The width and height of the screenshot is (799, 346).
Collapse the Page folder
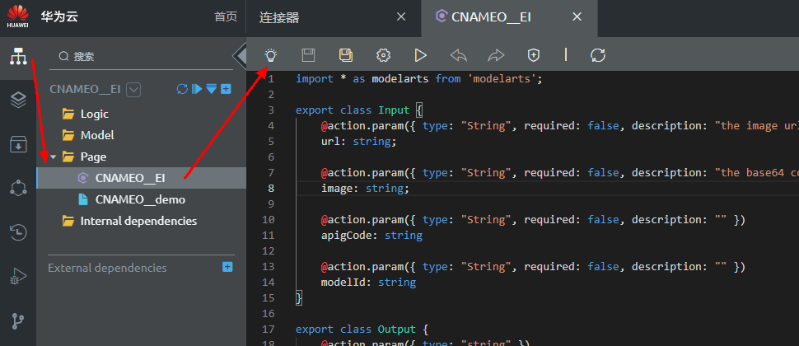[54, 157]
